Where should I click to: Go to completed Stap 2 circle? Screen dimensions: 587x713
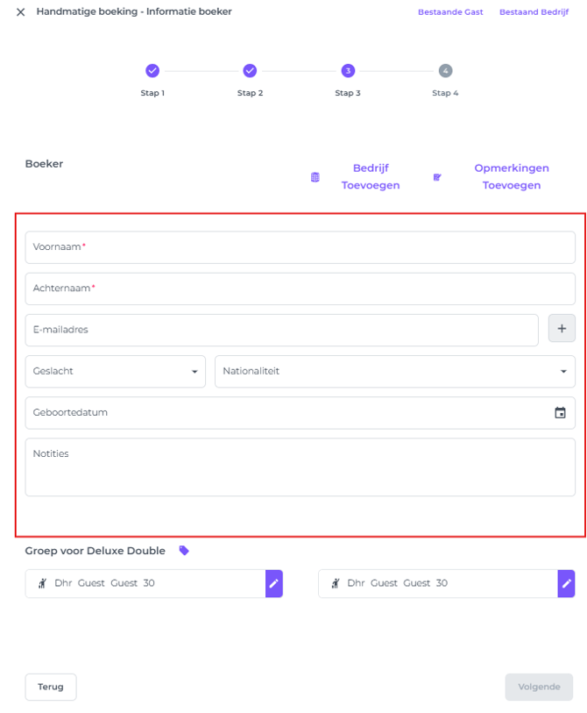click(250, 71)
